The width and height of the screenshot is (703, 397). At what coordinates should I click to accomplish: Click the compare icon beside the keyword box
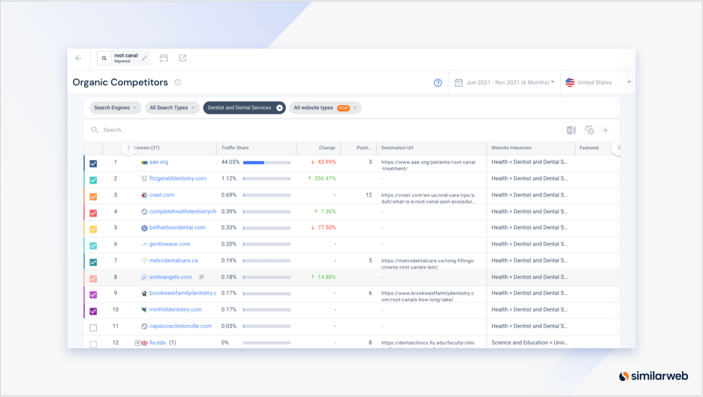click(x=164, y=58)
